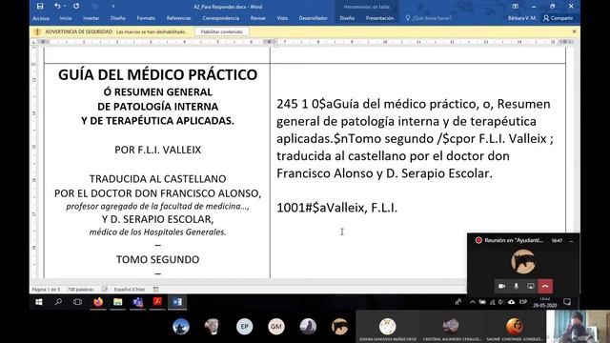Click Habilitar contenido to enable macros

pyautogui.click(x=221, y=31)
